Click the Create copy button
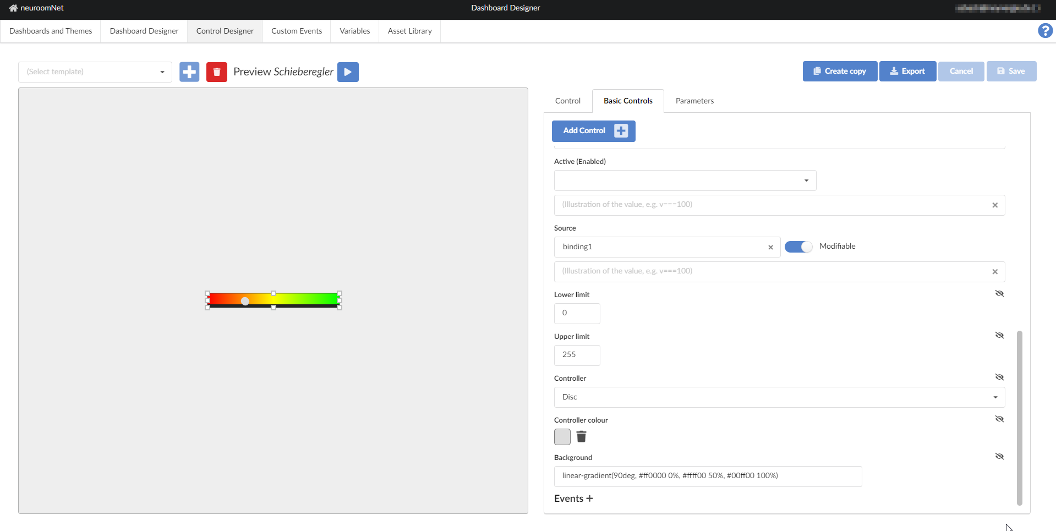 click(839, 71)
